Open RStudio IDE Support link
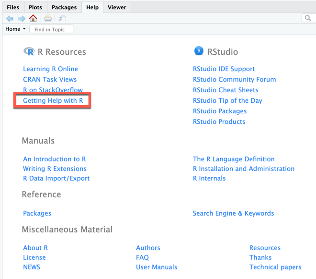Image resolution: width=316 pixels, height=279 pixels. [224, 69]
